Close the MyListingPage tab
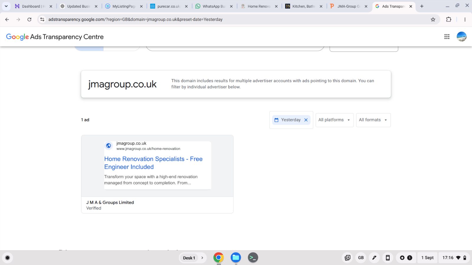 141,6
